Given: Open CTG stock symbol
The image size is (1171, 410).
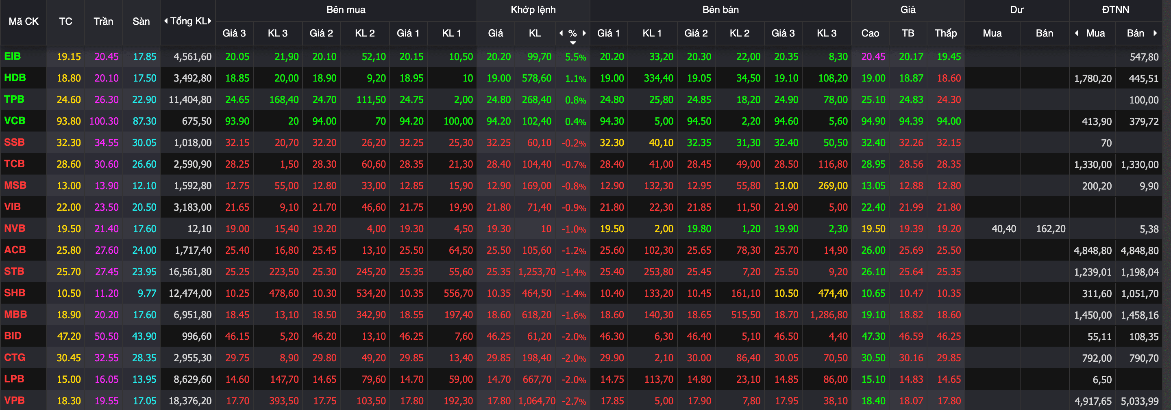Looking at the screenshot, I should click(x=15, y=357).
